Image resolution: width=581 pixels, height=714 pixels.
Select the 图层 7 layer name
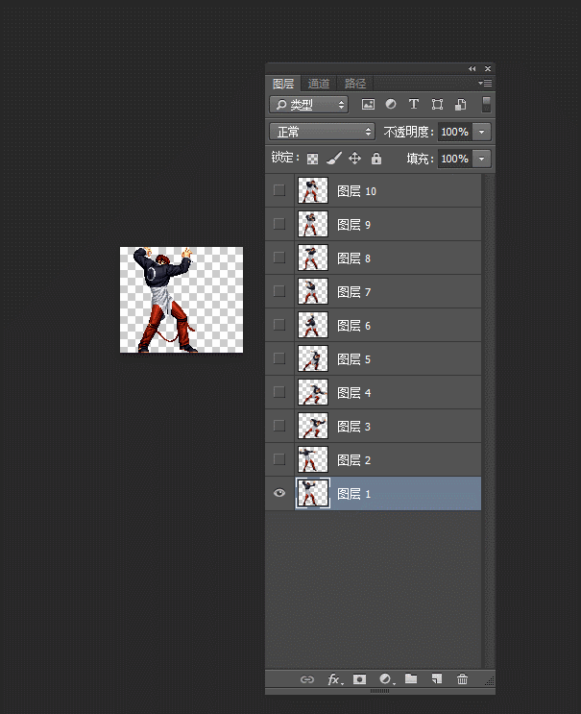[354, 292]
